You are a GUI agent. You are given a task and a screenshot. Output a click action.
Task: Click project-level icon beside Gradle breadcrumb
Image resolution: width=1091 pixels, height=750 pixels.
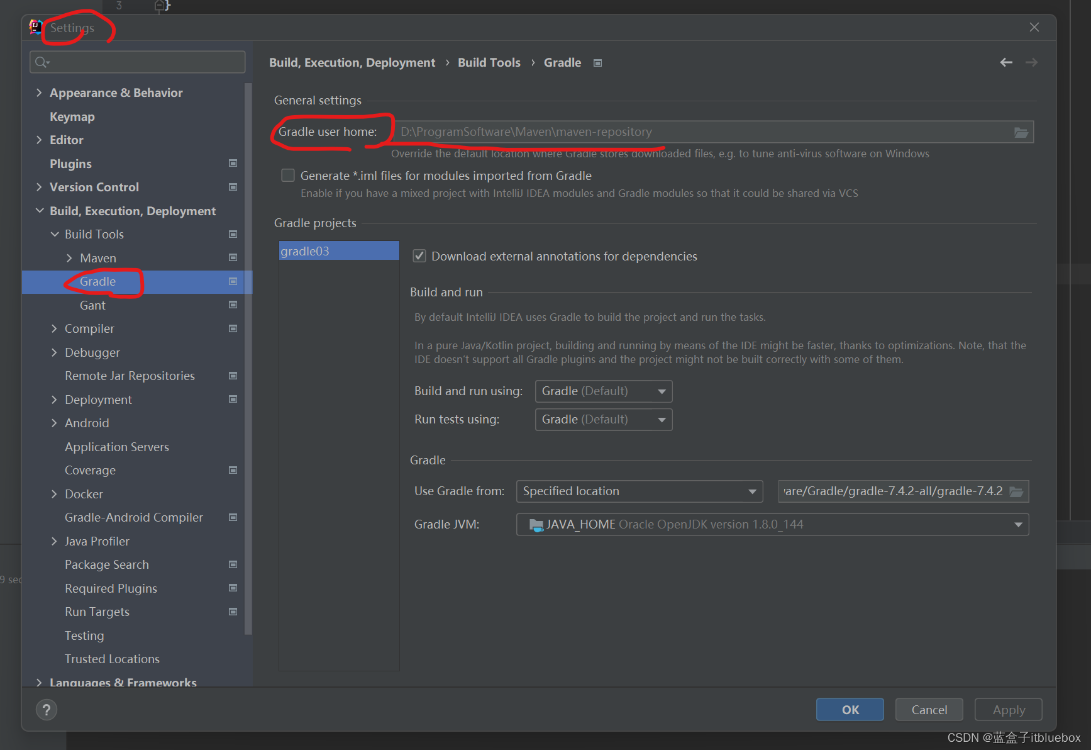pos(597,63)
